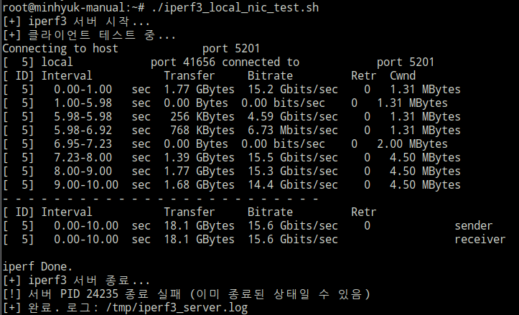Click the Transfer column header in first table
Viewport: 519px width, 315px height.
pyautogui.click(x=190, y=76)
